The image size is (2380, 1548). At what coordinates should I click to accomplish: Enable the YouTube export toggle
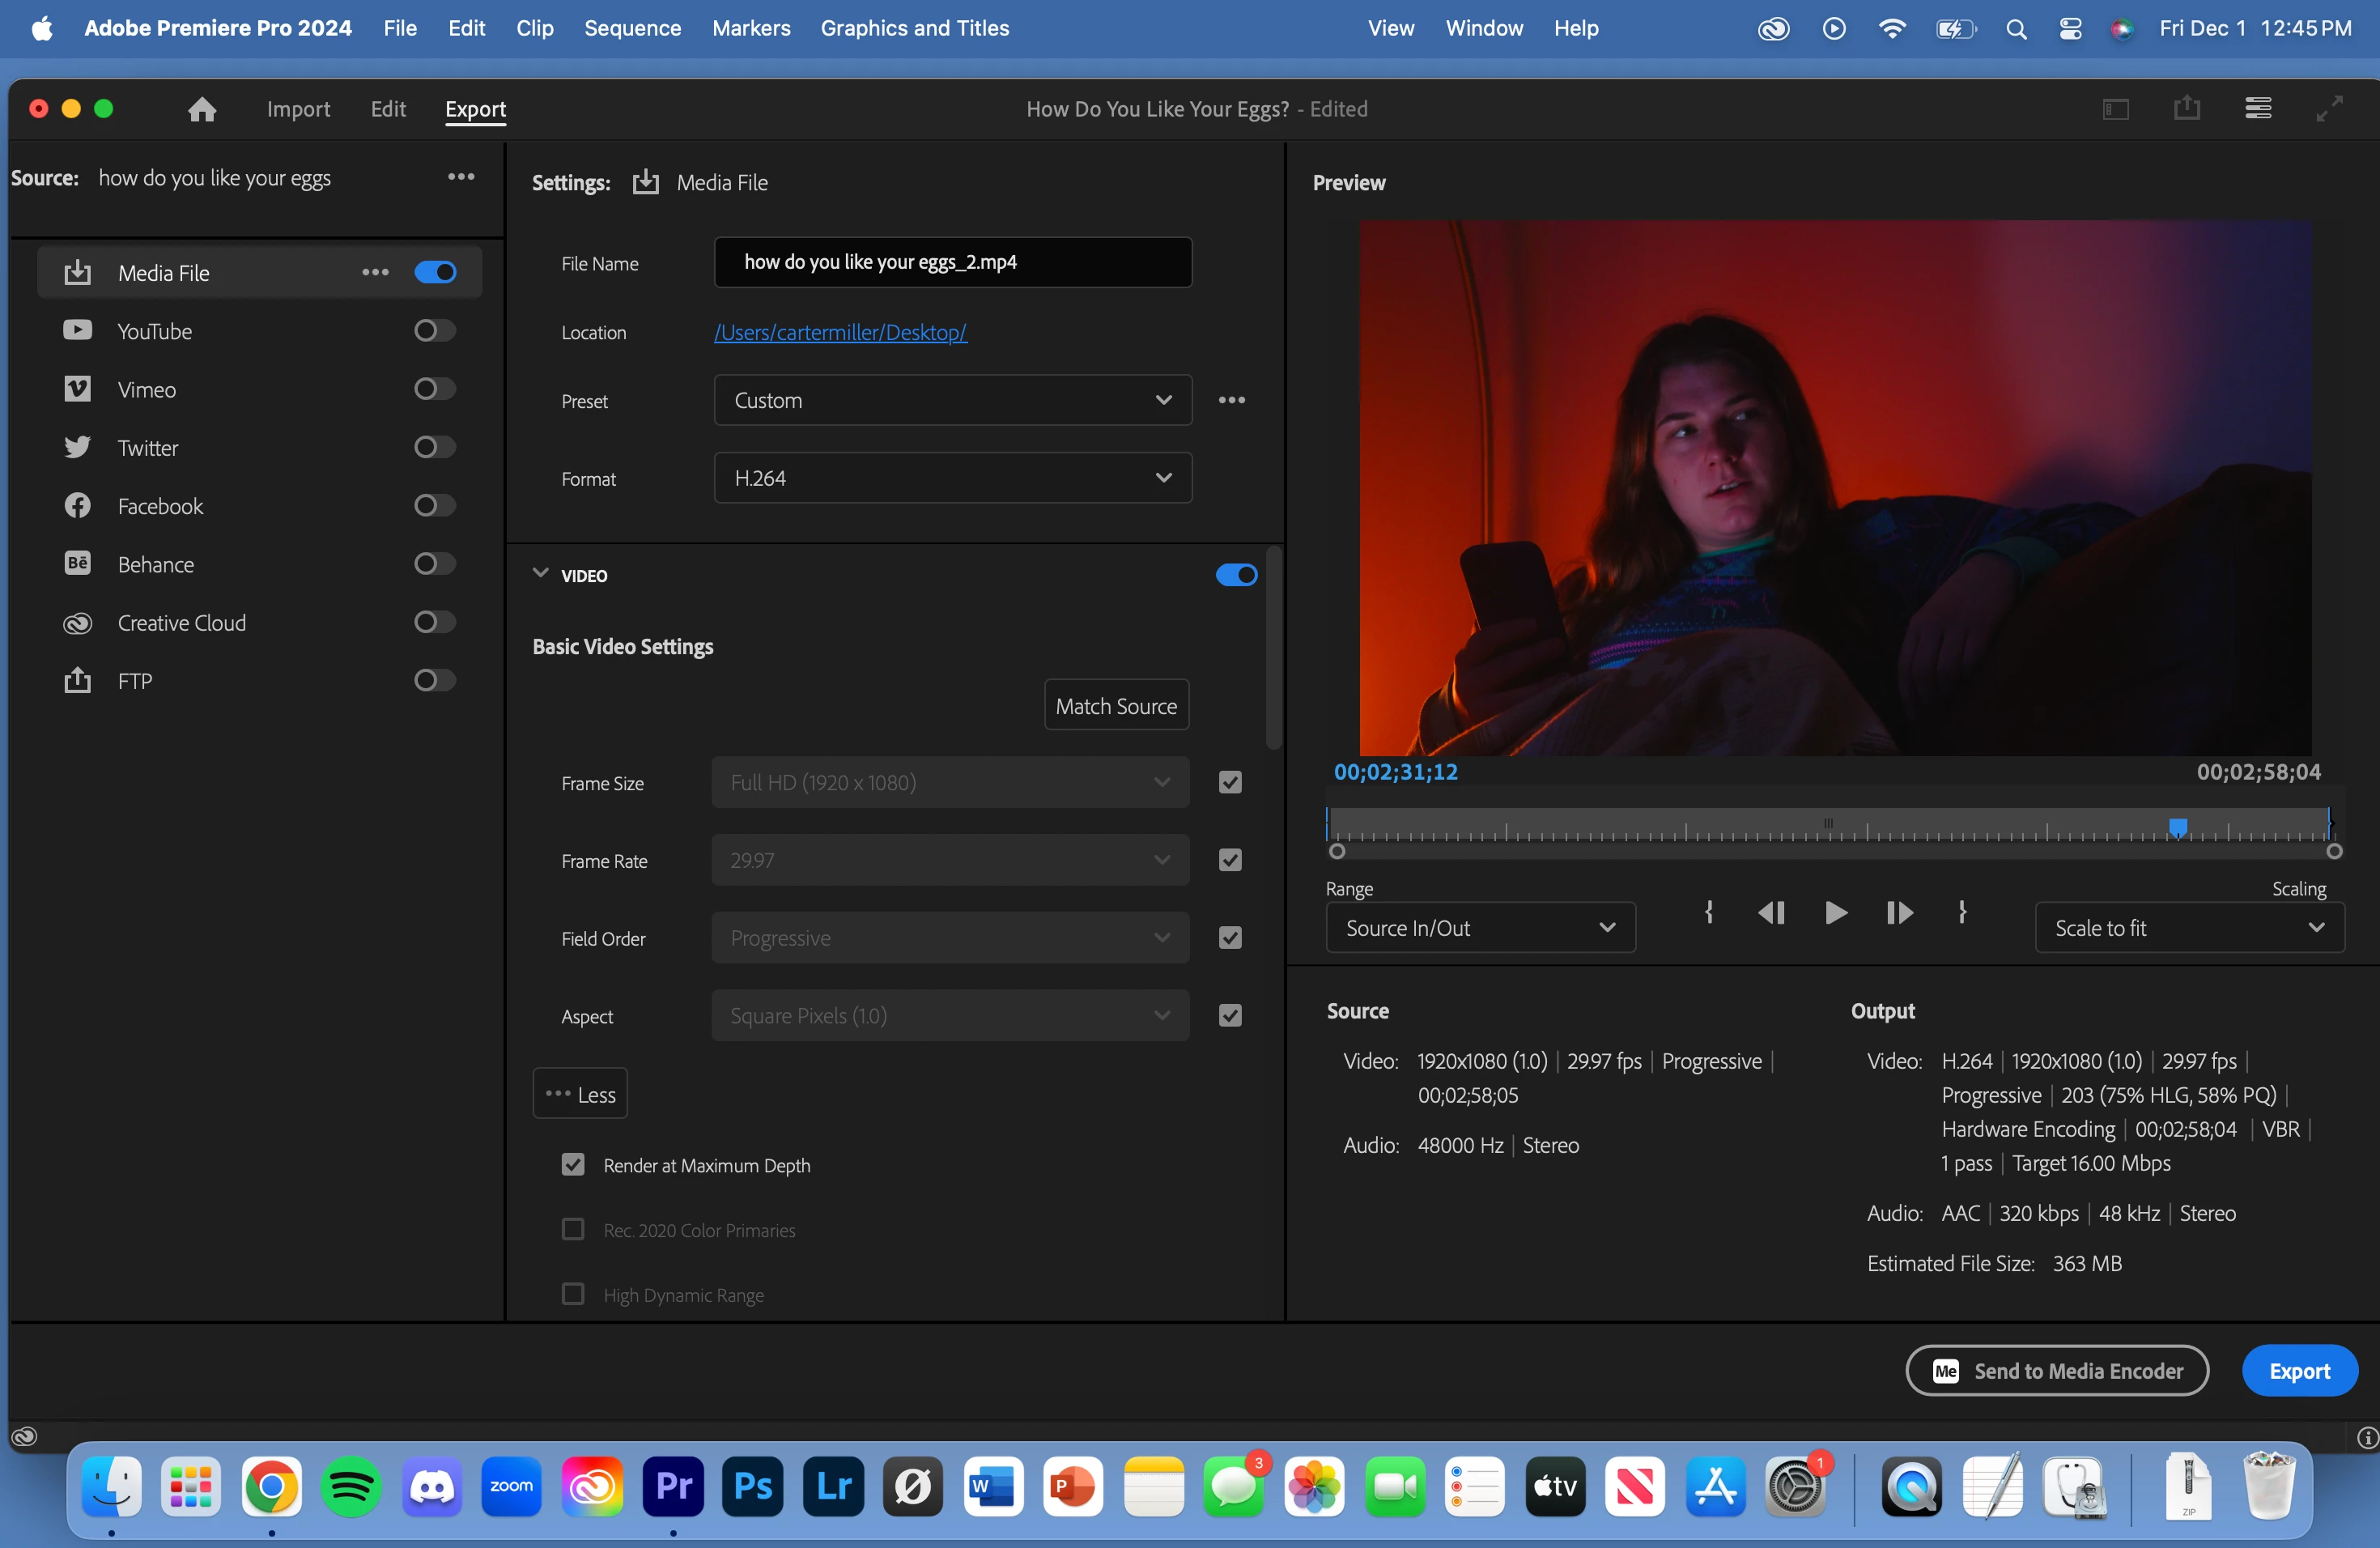[x=434, y=331]
